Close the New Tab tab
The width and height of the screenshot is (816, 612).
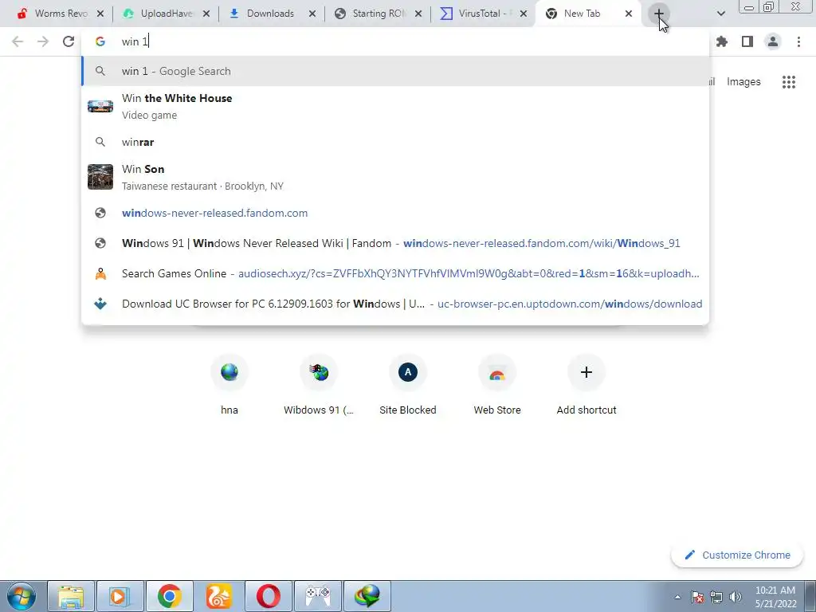[629, 14]
